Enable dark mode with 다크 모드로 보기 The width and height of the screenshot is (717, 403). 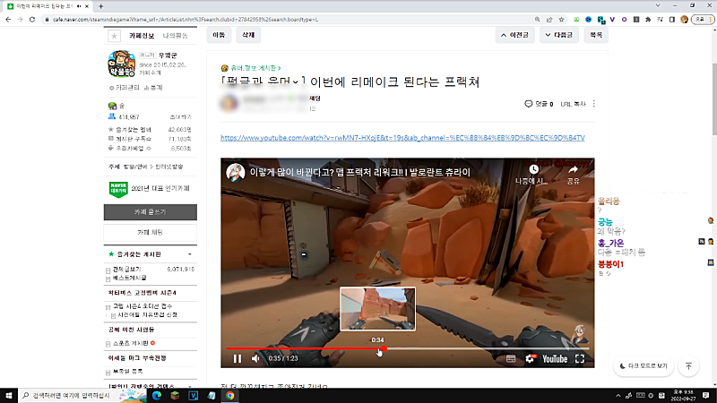pos(644,366)
